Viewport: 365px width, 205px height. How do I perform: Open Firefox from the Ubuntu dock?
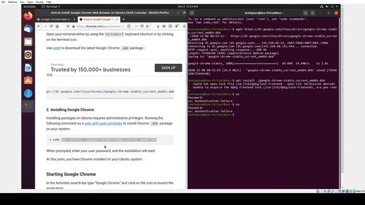(x=28, y=17)
